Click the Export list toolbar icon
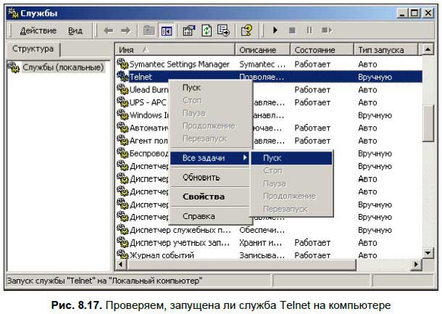The image size is (442, 314). coord(223,30)
